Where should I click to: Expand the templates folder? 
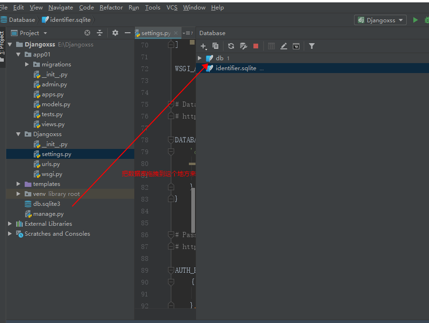pyautogui.click(x=19, y=184)
